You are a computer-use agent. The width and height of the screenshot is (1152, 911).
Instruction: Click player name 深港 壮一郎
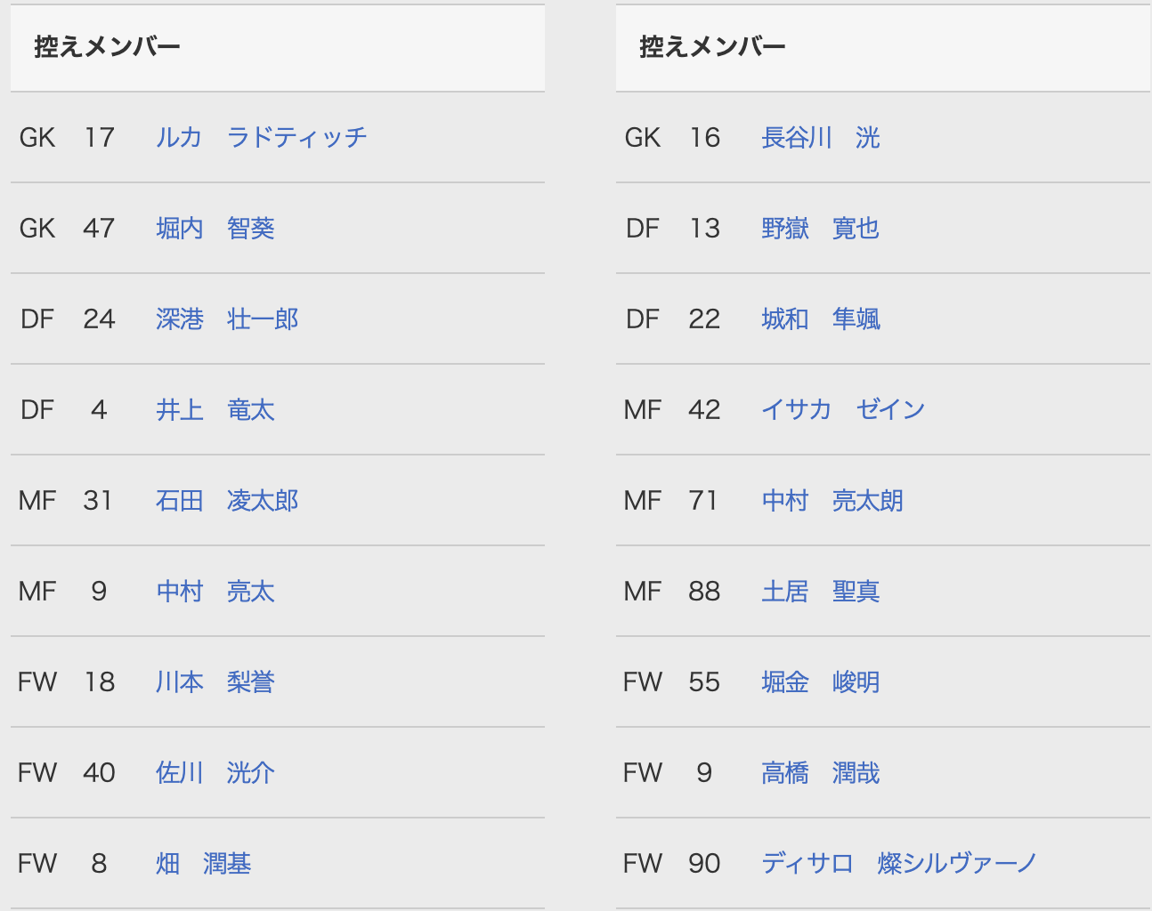(227, 319)
